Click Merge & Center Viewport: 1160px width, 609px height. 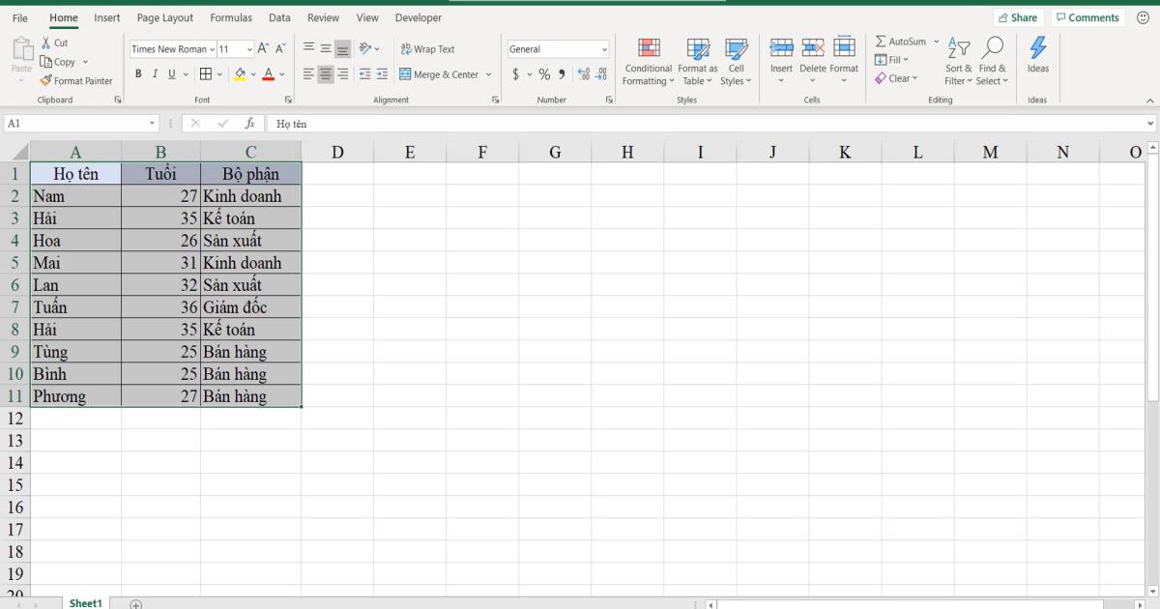tap(440, 73)
